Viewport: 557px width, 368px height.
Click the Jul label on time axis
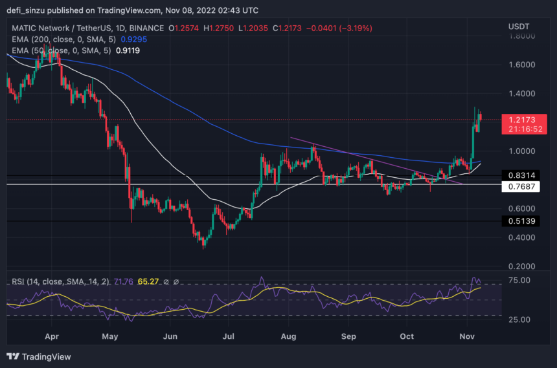(229, 336)
